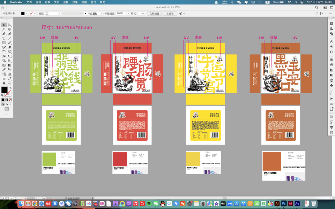
Task: Open the 窗口 menu
Action: point(93,2)
